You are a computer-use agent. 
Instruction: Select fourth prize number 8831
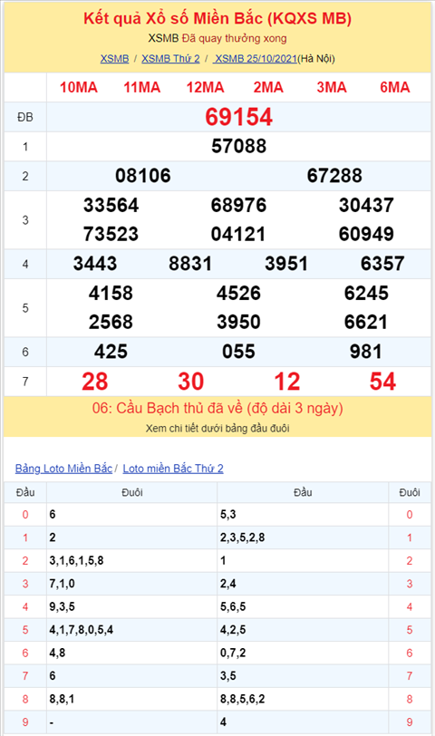pyautogui.click(x=190, y=264)
